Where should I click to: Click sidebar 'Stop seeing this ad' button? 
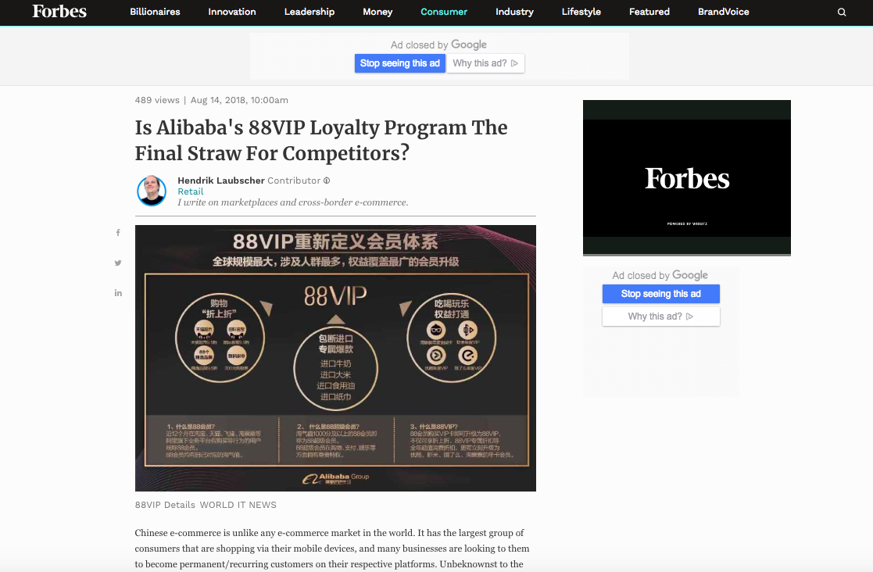click(661, 294)
